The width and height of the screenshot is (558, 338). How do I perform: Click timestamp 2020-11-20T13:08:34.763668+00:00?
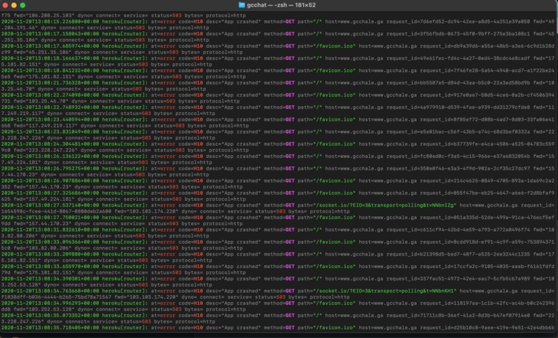[x=50, y=291]
